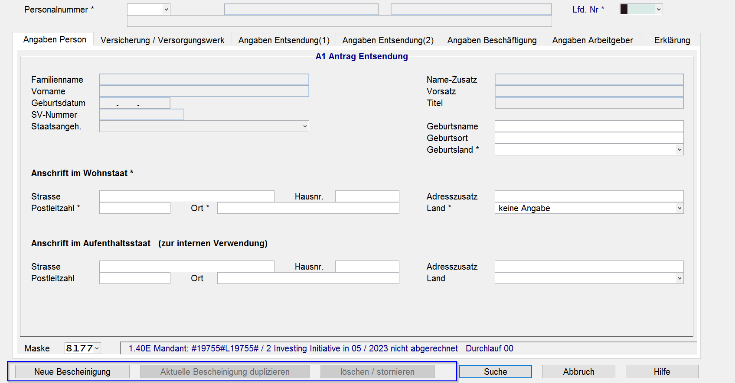Open Hilfe using the button
Image resolution: width=735 pixels, height=383 pixels.
(662, 372)
